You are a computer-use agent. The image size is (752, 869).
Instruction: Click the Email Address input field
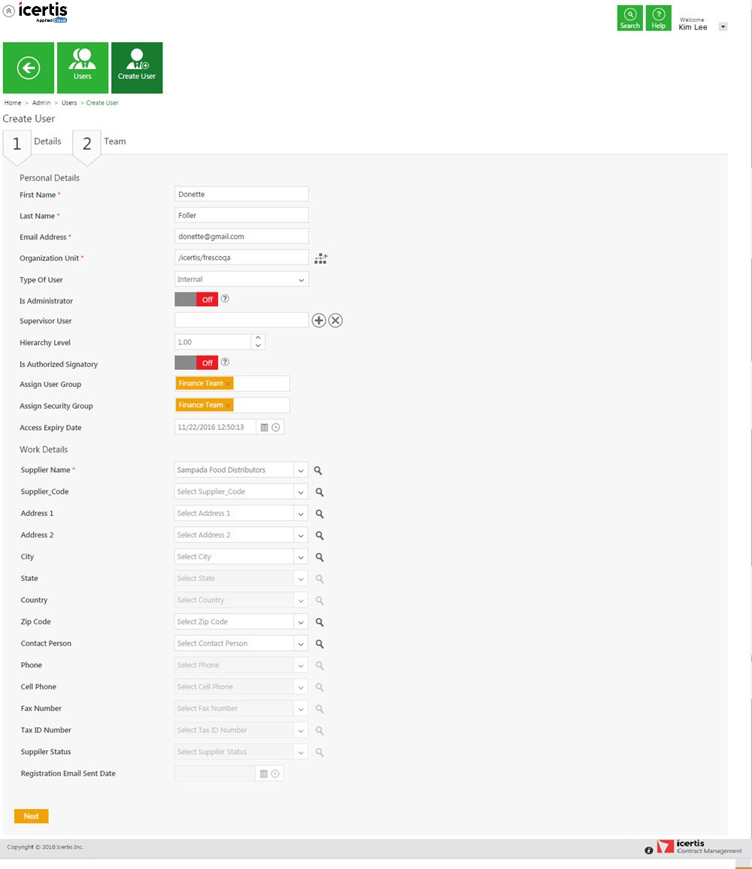pyautogui.click(x=241, y=236)
